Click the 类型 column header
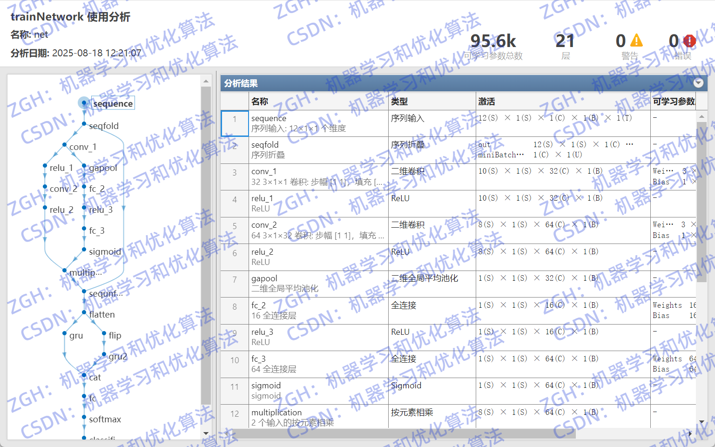Screen dimensions: 715x447 432,101
